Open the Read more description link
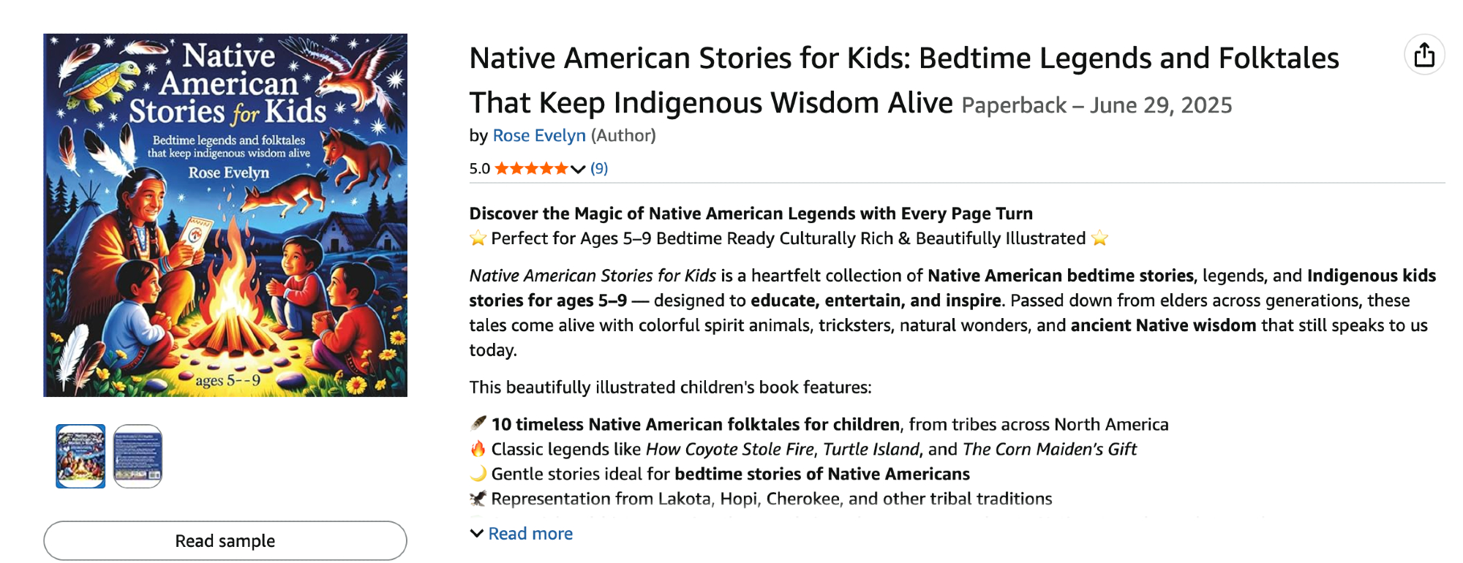Screen dimensions: 1463x563 tap(530, 534)
